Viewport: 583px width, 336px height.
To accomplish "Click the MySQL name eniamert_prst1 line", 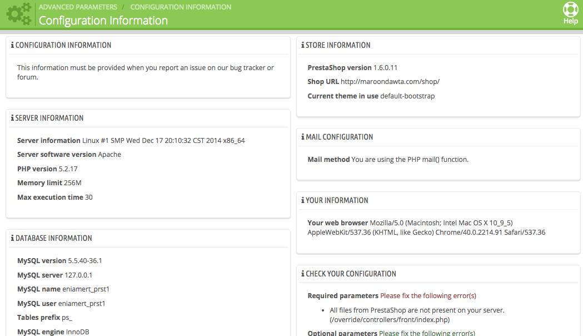I will click(63, 289).
